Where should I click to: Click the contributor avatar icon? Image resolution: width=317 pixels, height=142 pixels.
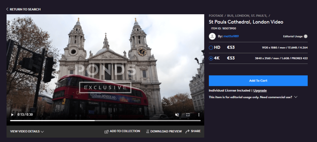[x=212, y=36]
